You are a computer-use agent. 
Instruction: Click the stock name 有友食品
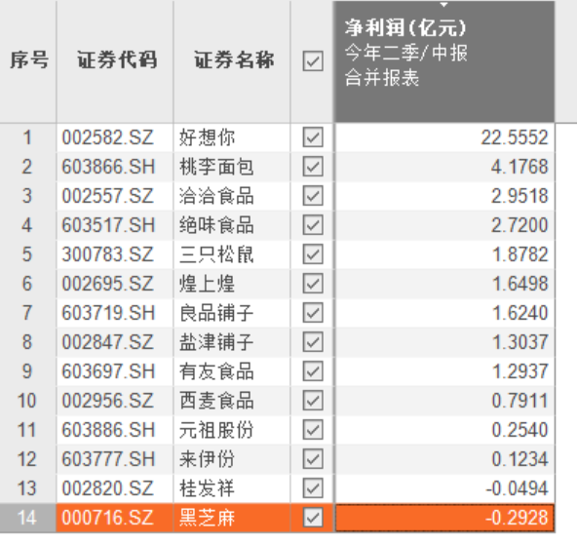click(x=216, y=371)
